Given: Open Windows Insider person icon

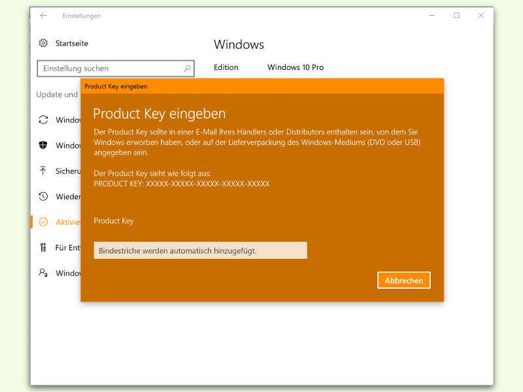Looking at the screenshot, I should 43,272.
